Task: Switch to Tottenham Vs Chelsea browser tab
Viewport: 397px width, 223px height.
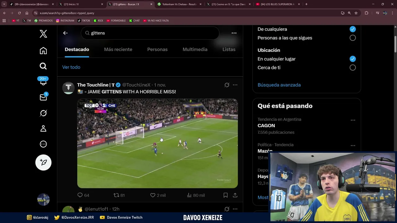Action: (179, 4)
